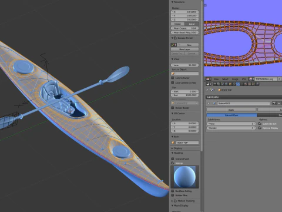
Task: Open the Physics properties tab icon
Action: point(257,84)
